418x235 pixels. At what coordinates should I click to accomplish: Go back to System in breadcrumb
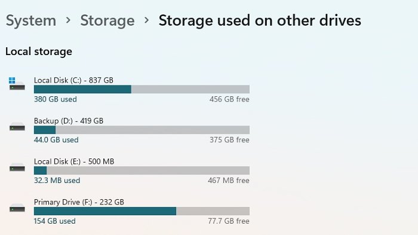(x=31, y=20)
